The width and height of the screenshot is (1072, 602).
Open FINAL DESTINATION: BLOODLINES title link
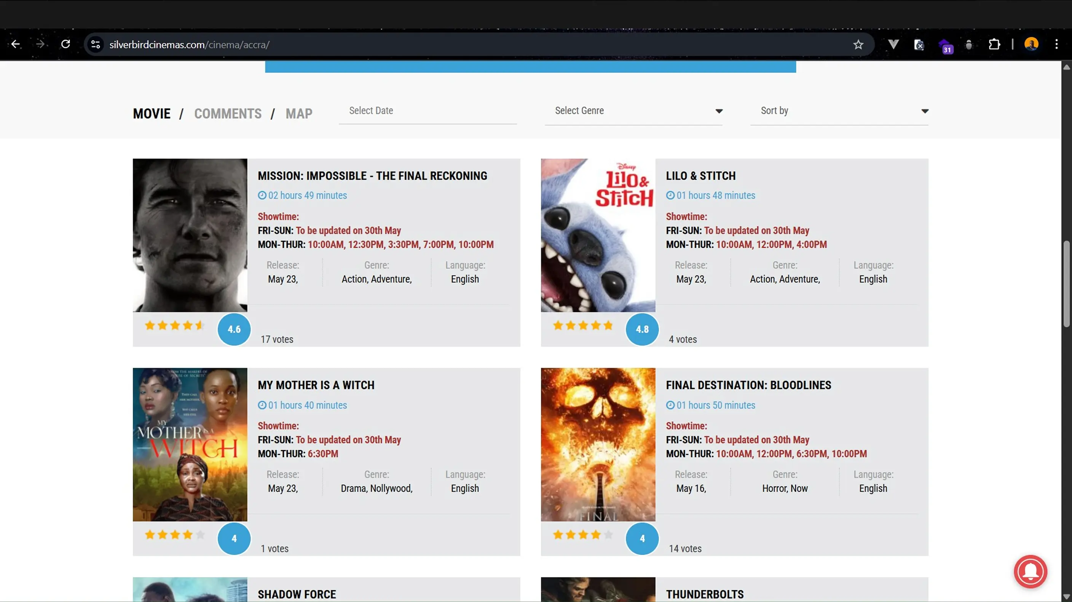tap(748, 385)
